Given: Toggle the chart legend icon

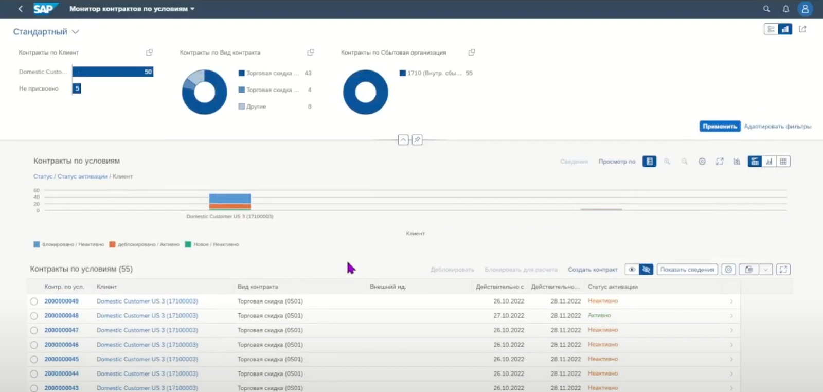Looking at the screenshot, I should (x=649, y=162).
